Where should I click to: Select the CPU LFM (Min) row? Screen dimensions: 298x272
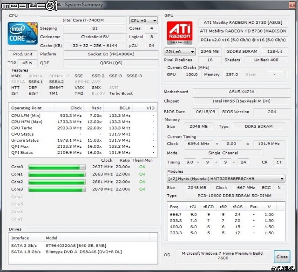(x=83, y=116)
